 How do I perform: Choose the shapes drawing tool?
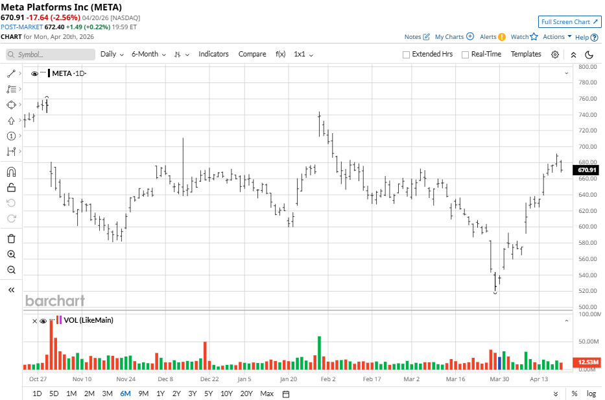(11, 105)
